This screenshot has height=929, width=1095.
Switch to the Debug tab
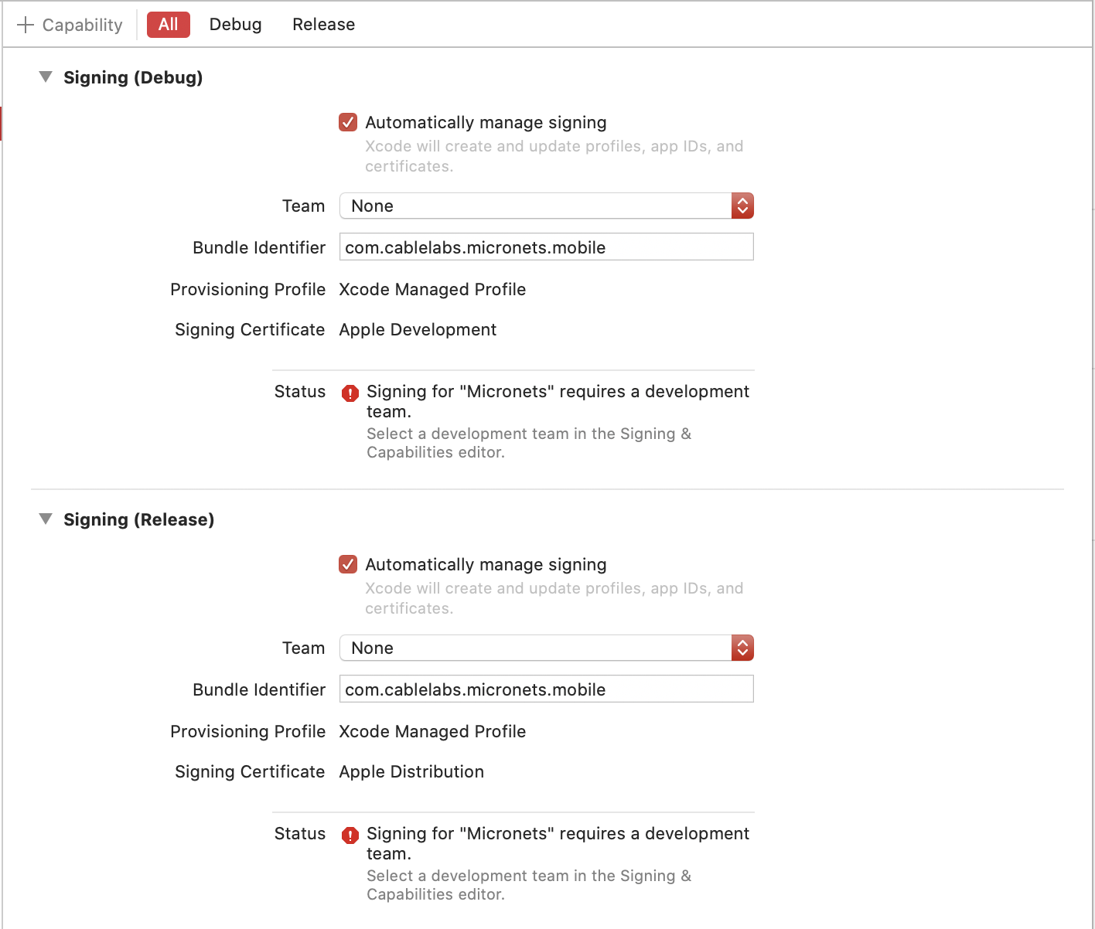tap(235, 25)
